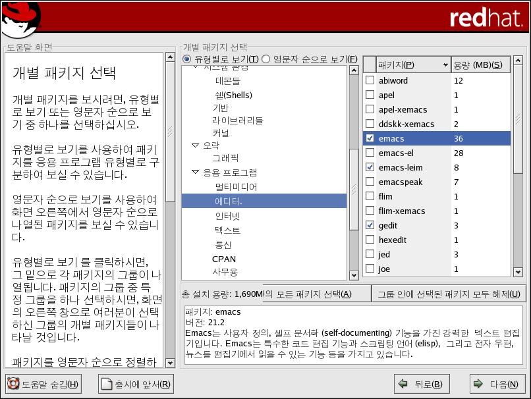Image resolution: width=531 pixels, height=399 pixels.
Task: Open the 패키지 column header dropdown arrow
Action: coord(445,65)
